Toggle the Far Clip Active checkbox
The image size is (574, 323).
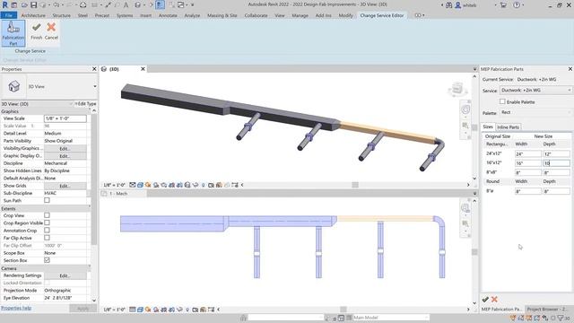tap(47, 238)
